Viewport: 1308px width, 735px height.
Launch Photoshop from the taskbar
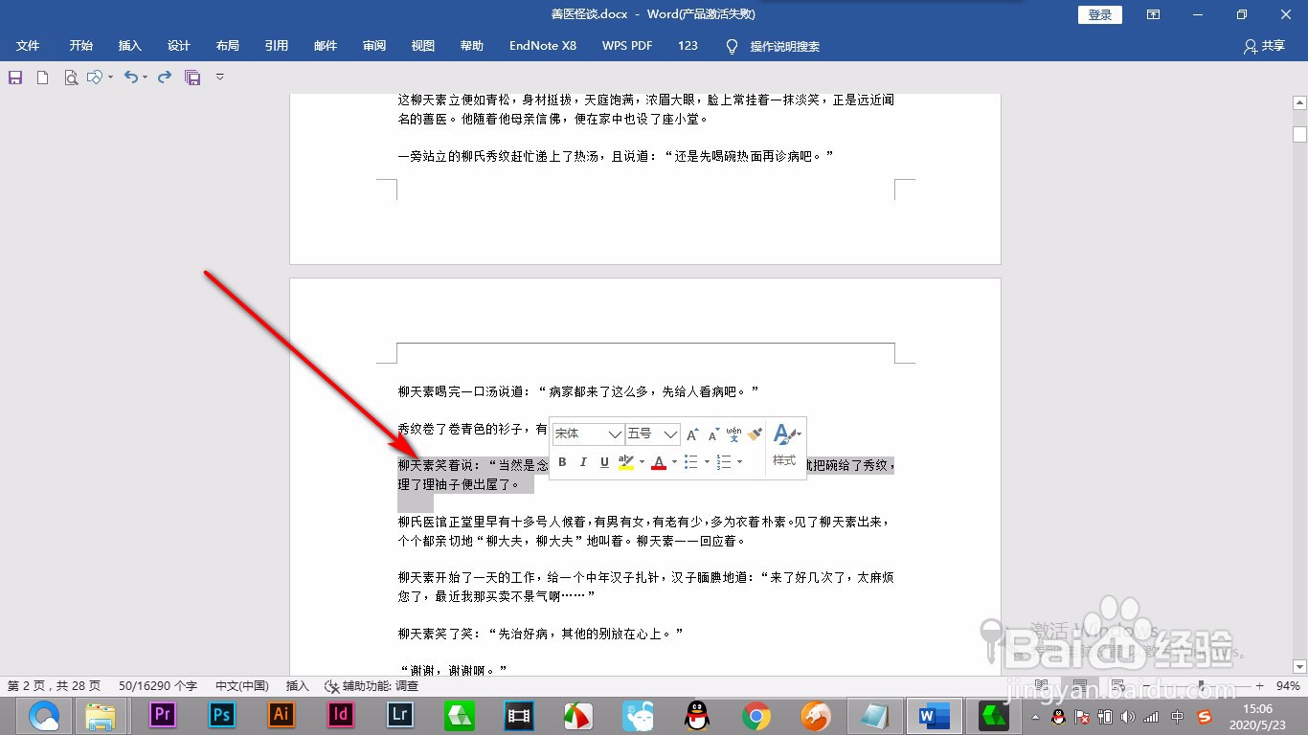click(x=220, y=715)
